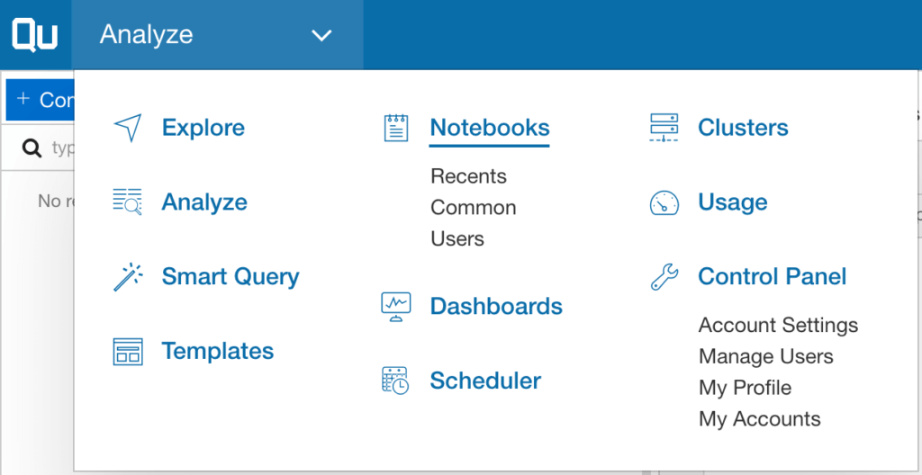The image size is (922, 475).
Task: Click the search magnifier icon
Action: (32, 148)
